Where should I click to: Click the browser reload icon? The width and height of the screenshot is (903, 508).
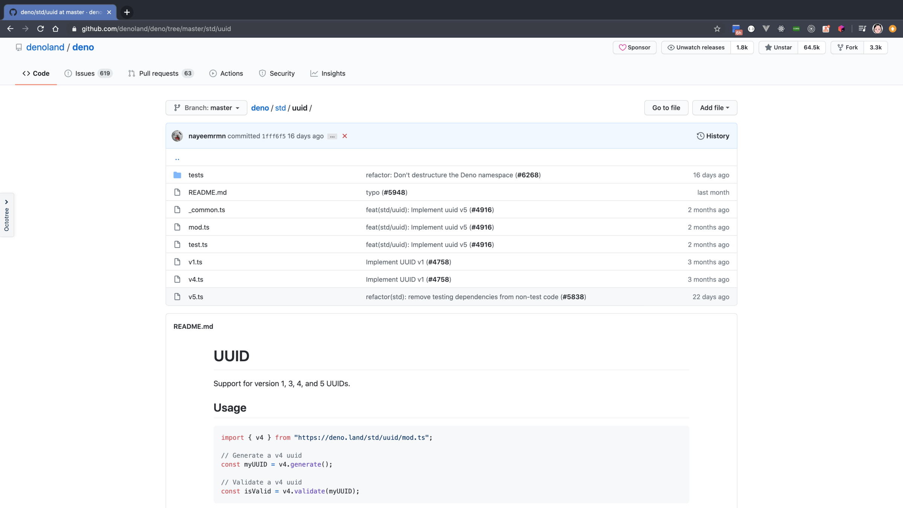click(x=40, y=29)
